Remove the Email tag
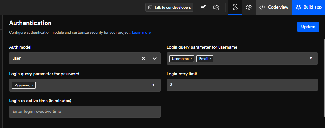325x128 pixels. [211, 59]
